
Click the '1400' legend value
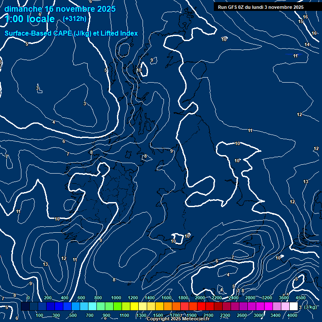[x=150, y=298]
